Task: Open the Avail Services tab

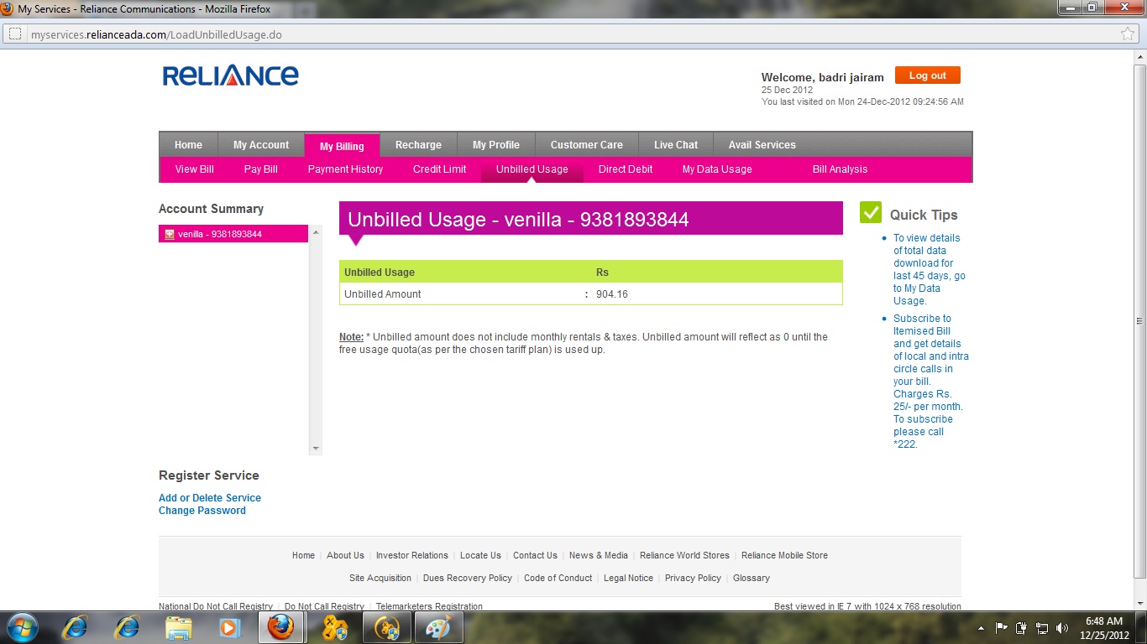Action: pos(762,145)
